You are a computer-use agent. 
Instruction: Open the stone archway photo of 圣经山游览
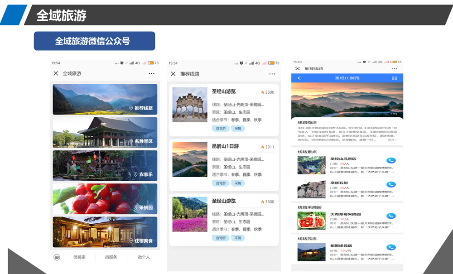click(x=190, y=105)
